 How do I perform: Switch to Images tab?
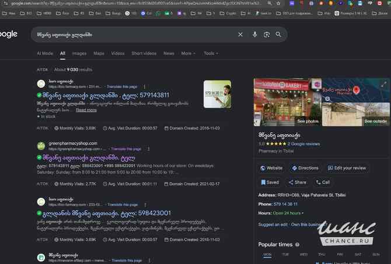tap(79, 53)
